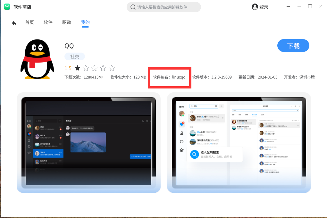Click the search magnifier icon

click(133, 7)
